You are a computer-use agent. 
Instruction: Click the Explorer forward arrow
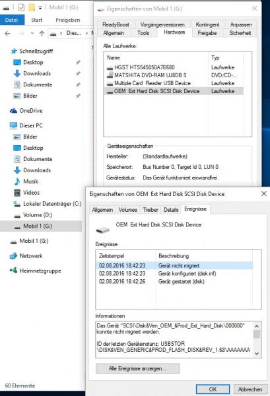(22, 34)
